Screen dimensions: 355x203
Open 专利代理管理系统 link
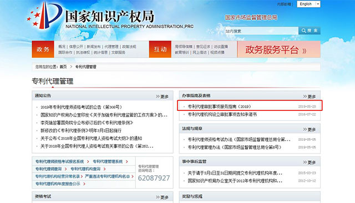[x=108, y=161]
